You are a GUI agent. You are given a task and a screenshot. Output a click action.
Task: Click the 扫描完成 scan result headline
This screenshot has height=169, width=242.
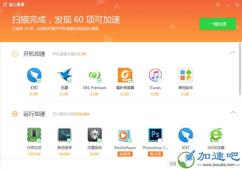[x=66, y=20]
